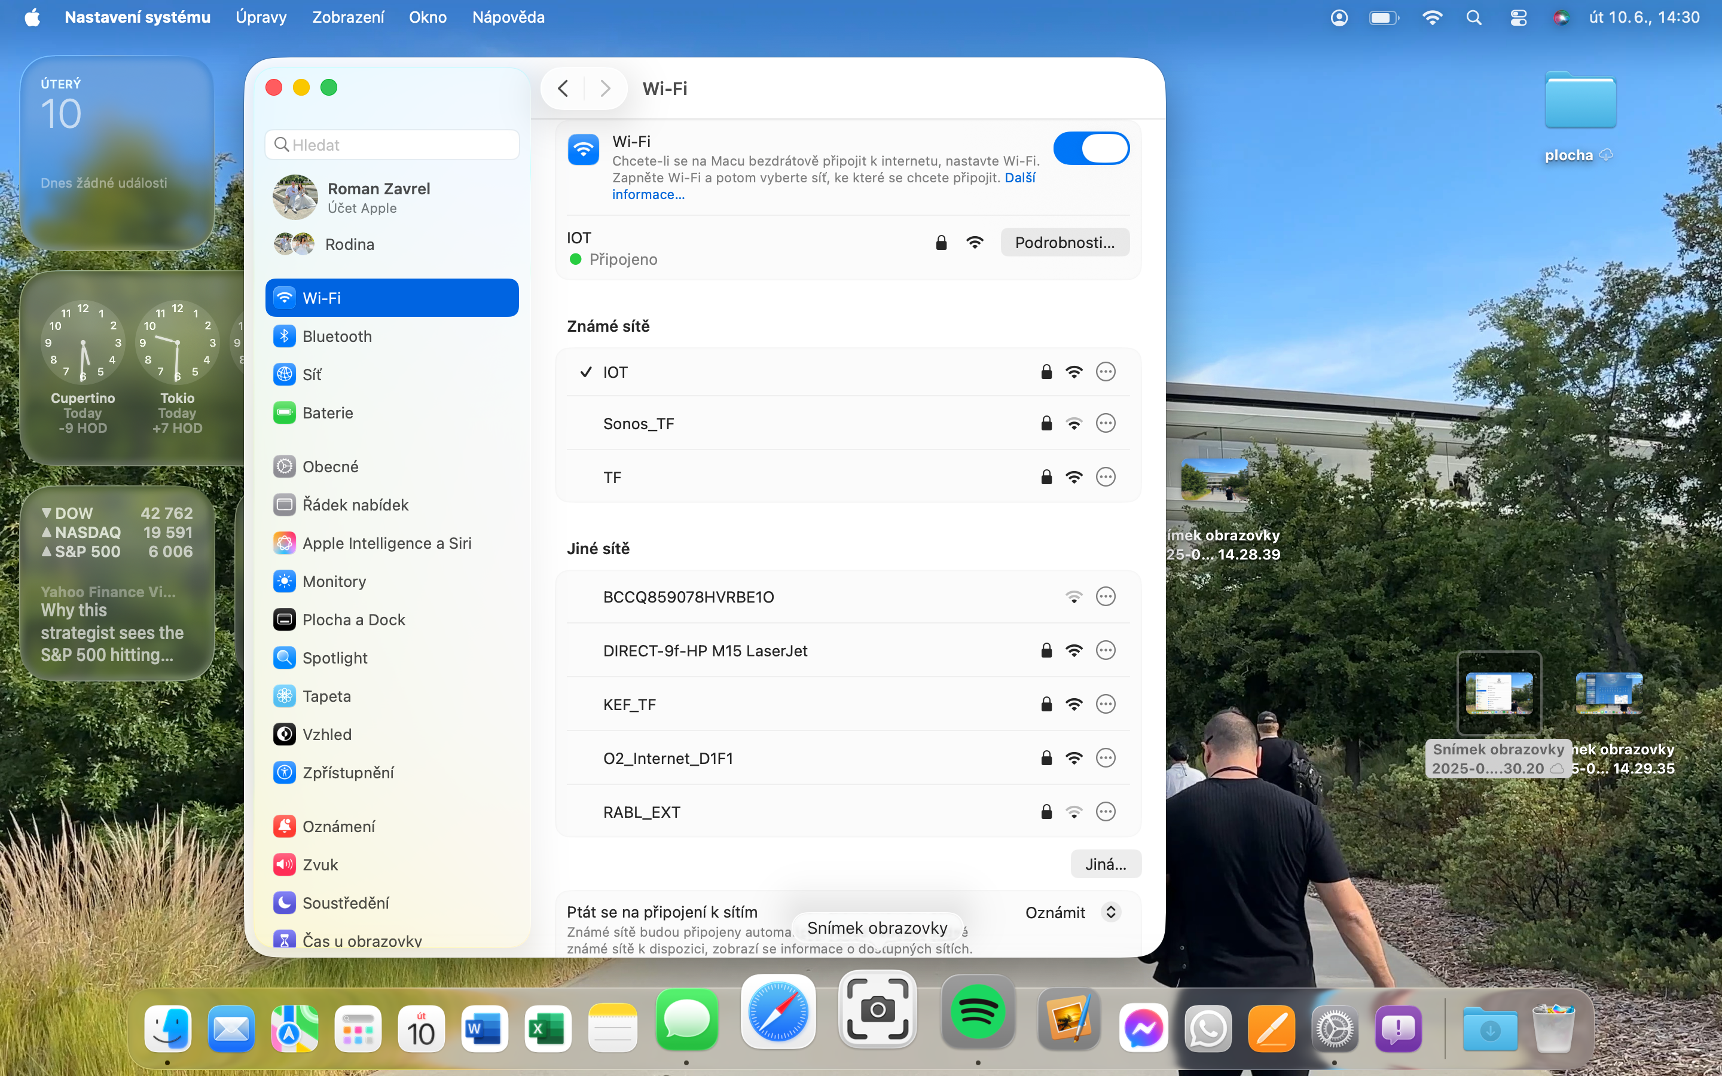Click more options for BCCQ859078HVRBE1O network
Image resolution: width=1722 pixels, height=1076 pixels.
[1105, 597]
